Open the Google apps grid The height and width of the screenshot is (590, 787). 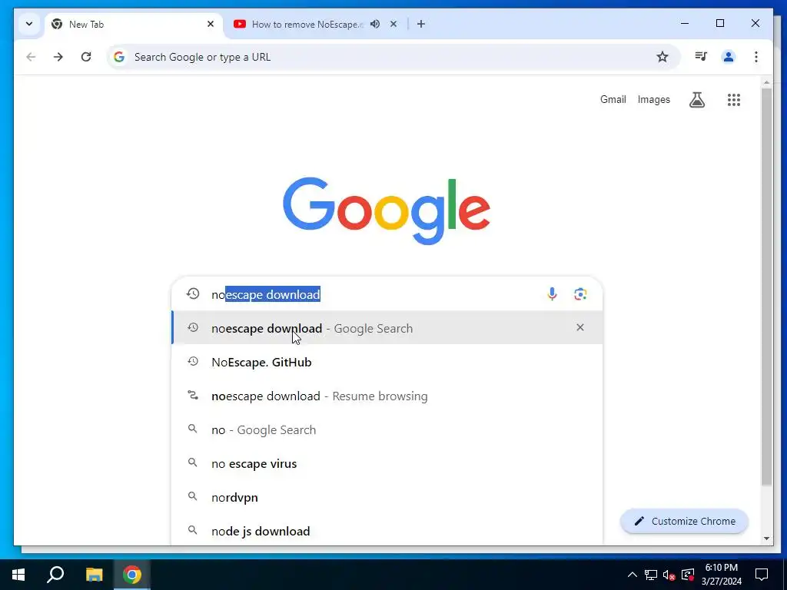click(734, 100)
